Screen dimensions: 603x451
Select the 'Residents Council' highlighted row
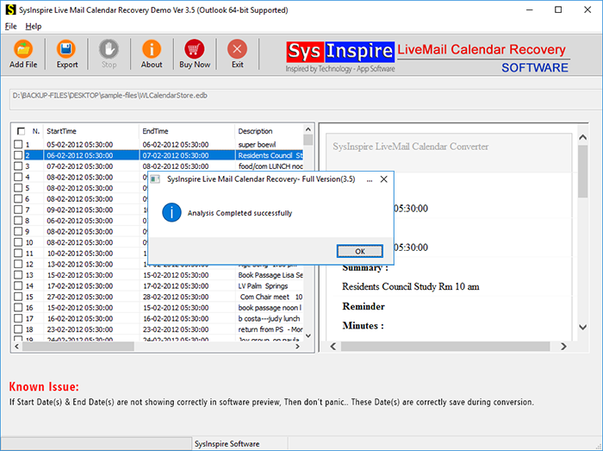tap(158, 155)
